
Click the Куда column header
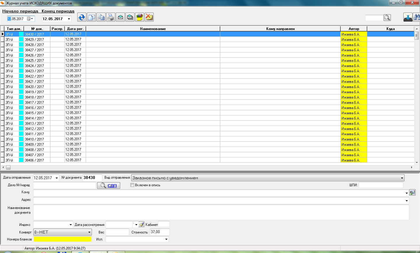pos(391,29)
